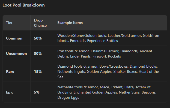This screenshot has height=108, width=170.
Task: Select the 15% drop chance value
Action: [x=38, y=71]
